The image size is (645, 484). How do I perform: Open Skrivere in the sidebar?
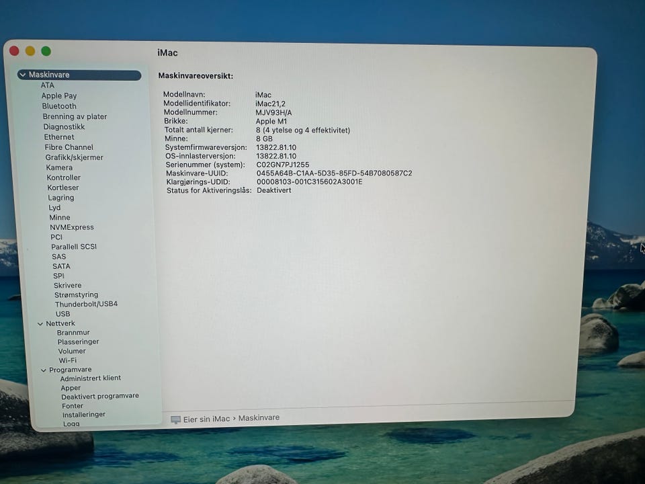pyautogui.click(x=67, y=285)
